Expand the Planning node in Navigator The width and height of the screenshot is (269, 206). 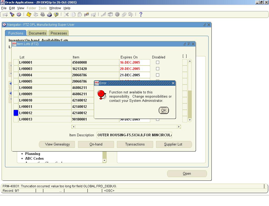click(x=22, y=154)
